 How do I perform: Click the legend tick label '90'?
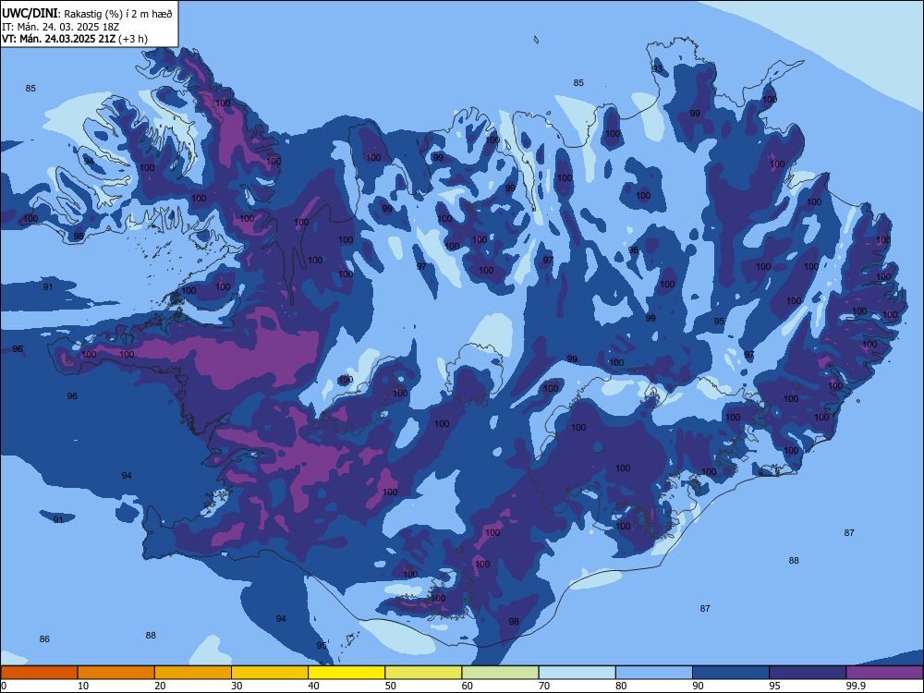click(x=699, y=686)
